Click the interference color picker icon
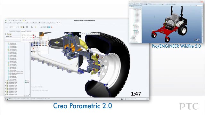This screenshot has height=115, width=205. pyautogui.click(x=33, y=35)
